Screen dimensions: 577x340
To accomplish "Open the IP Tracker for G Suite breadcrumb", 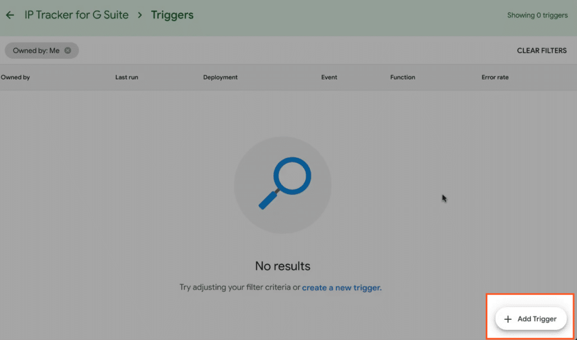I will (x=77, y=15).
